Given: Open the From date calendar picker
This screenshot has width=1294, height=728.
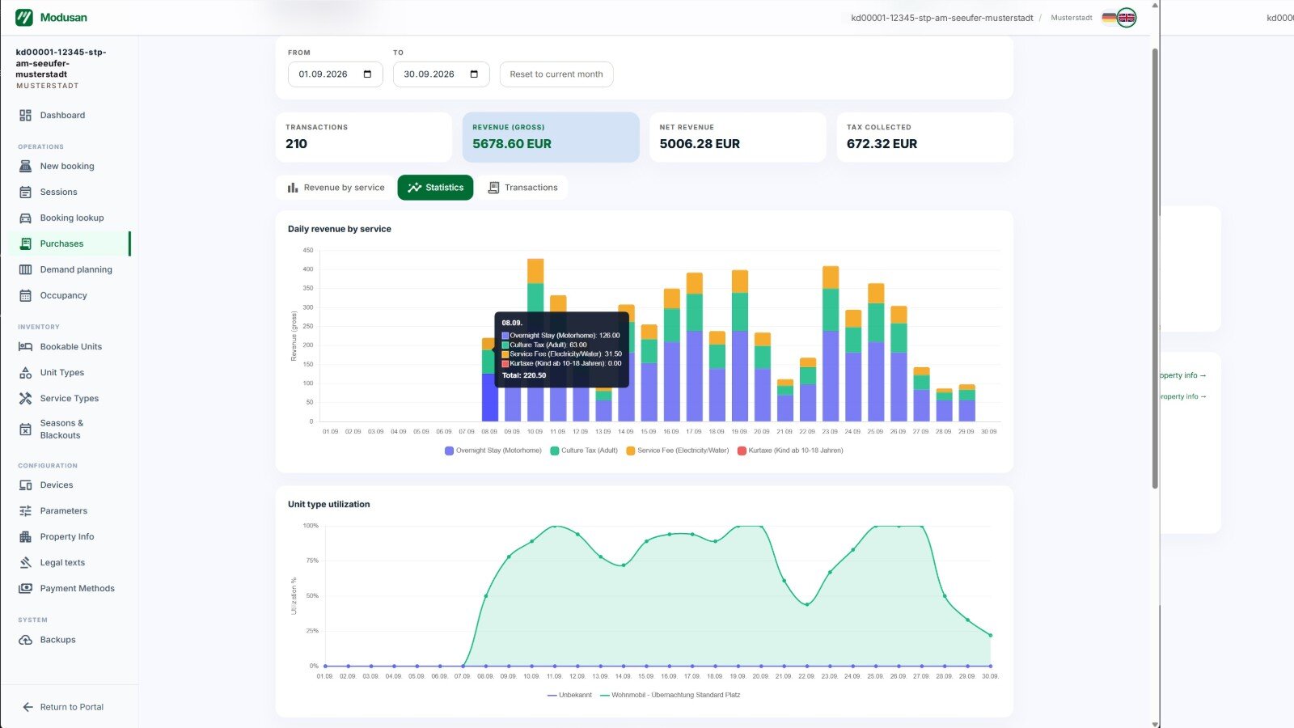Looking at the screenshot, I should pyautogui.click(x=367, y=74).
